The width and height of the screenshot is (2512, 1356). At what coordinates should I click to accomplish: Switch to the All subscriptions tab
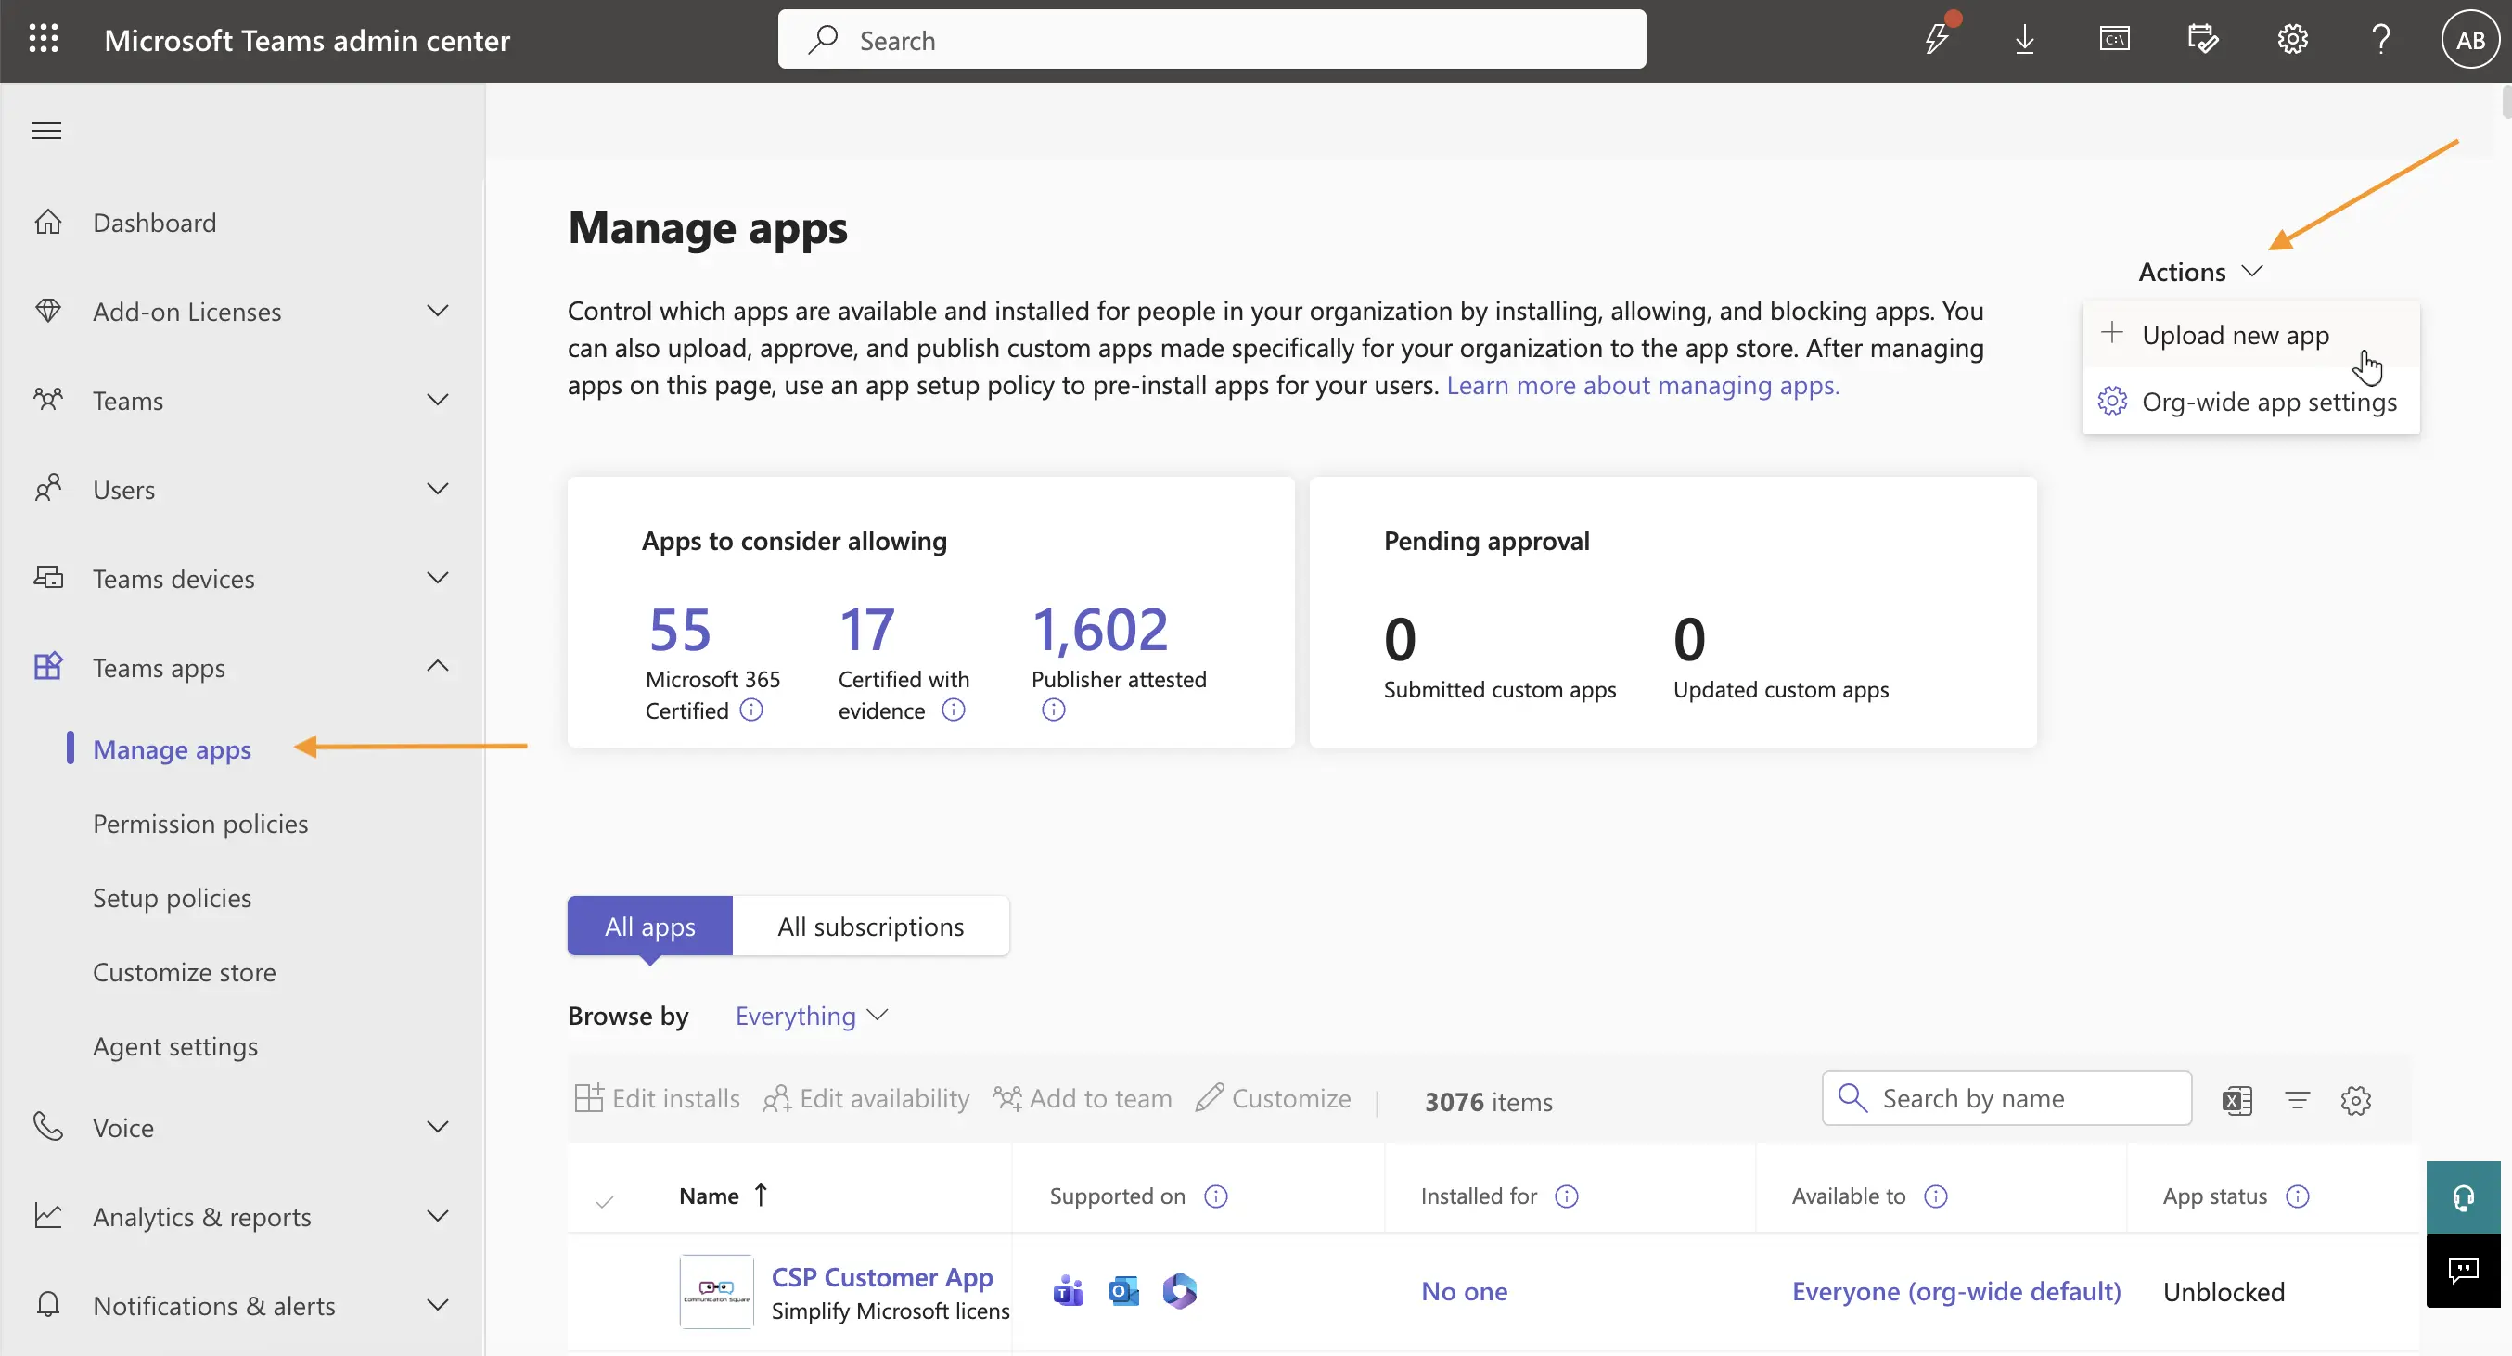coord(870,925)
